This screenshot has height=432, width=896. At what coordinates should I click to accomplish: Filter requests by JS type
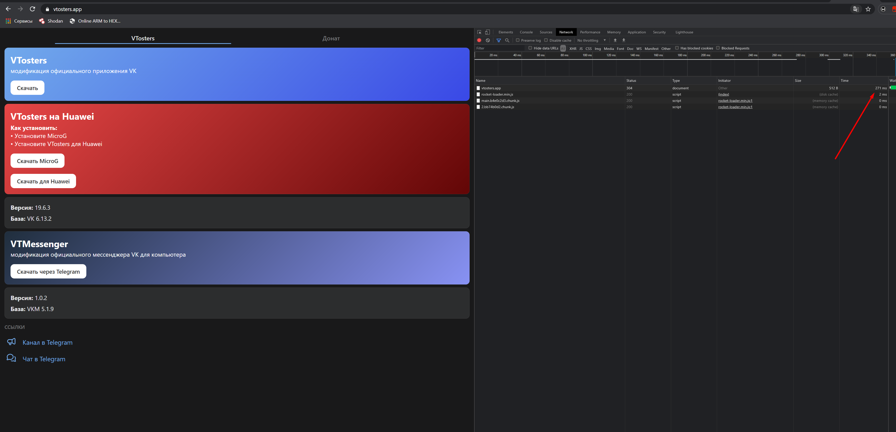point(581,49)
